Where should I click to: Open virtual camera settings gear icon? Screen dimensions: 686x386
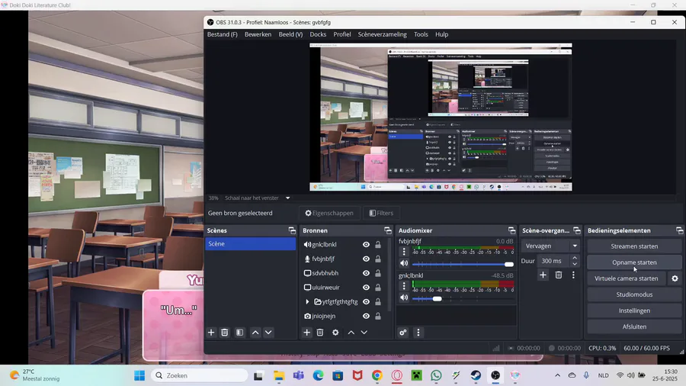(675, 278)
